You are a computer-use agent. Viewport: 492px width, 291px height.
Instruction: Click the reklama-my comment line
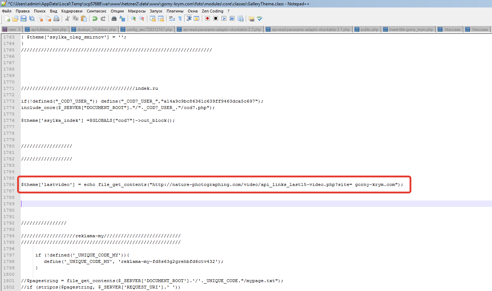[101, 236]
